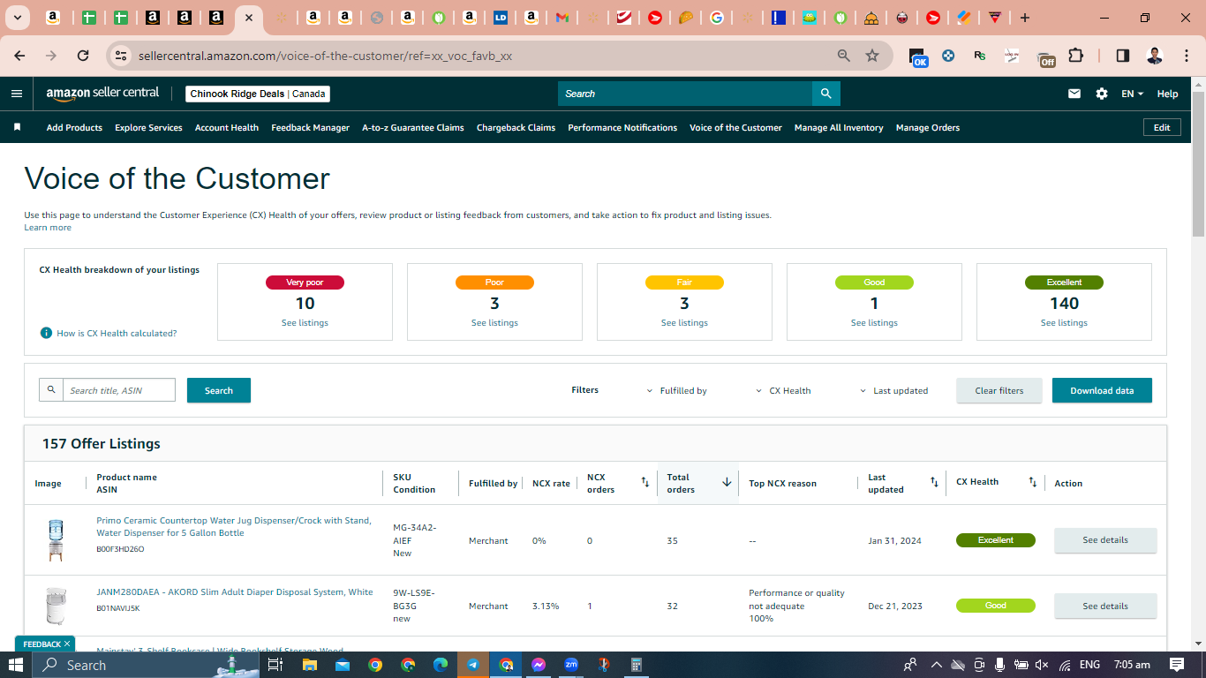
Task: Open Performance Notifications
Action: [x=622, y=127]
